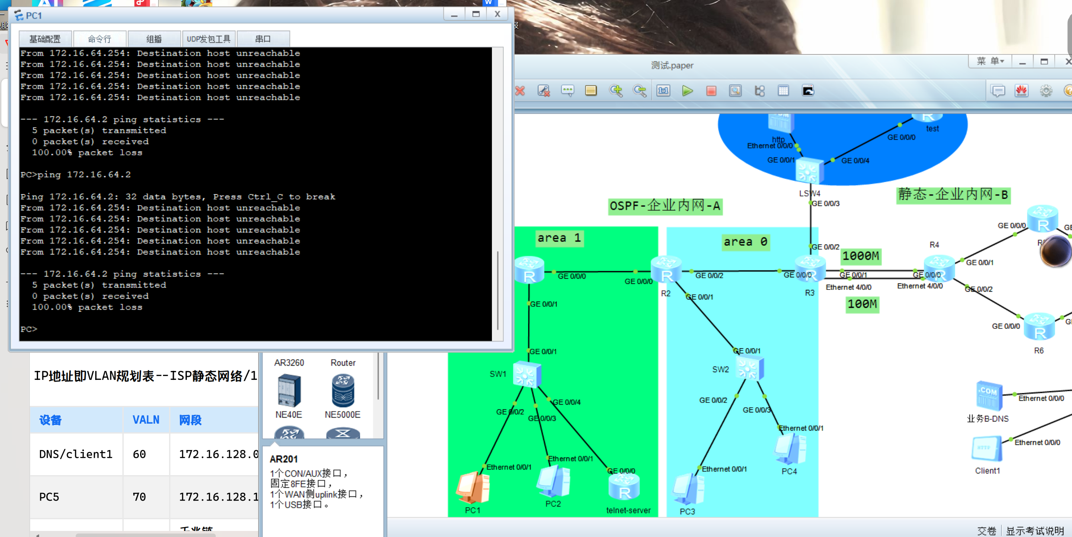Screen dimensions: 1072x537
Task: Click the 静态-企业内网-B label
Action: [x=953, y=195]
